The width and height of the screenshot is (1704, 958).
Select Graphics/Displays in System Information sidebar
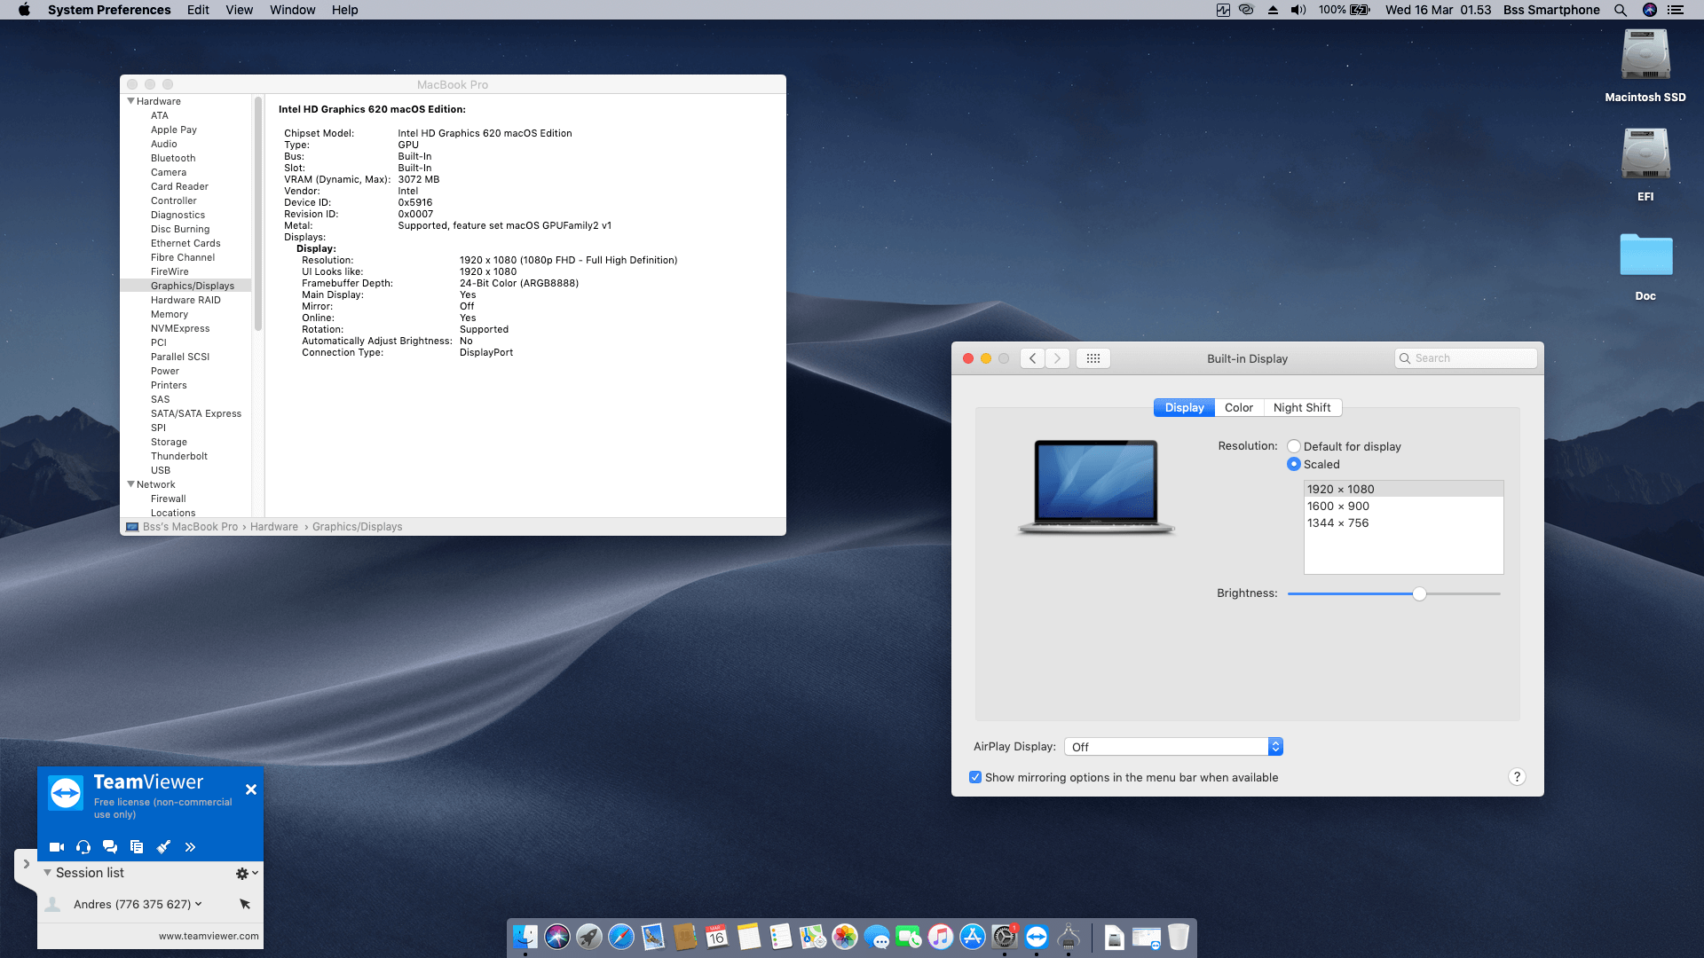click(x=185, y=286)
